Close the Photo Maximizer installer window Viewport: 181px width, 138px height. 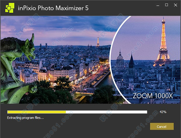(x=176, y=5)
